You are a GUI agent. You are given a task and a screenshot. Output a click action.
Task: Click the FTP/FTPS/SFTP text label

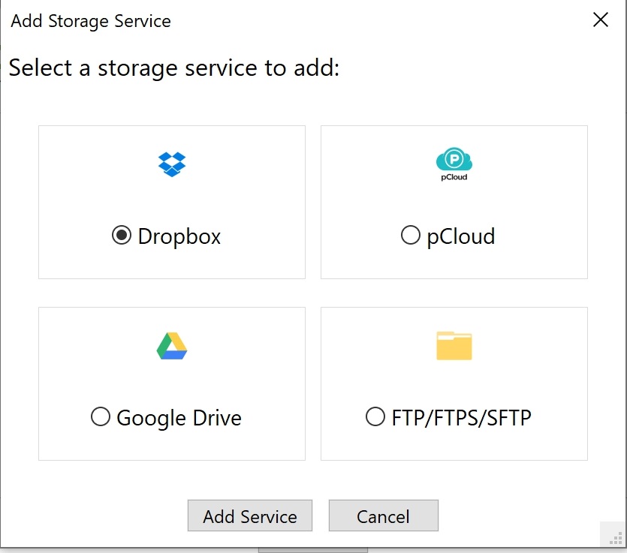(x=462, y=418)
